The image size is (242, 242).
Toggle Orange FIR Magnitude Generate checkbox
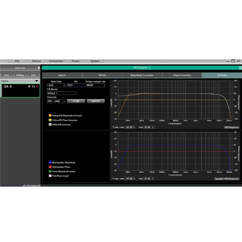click(50, 116)
